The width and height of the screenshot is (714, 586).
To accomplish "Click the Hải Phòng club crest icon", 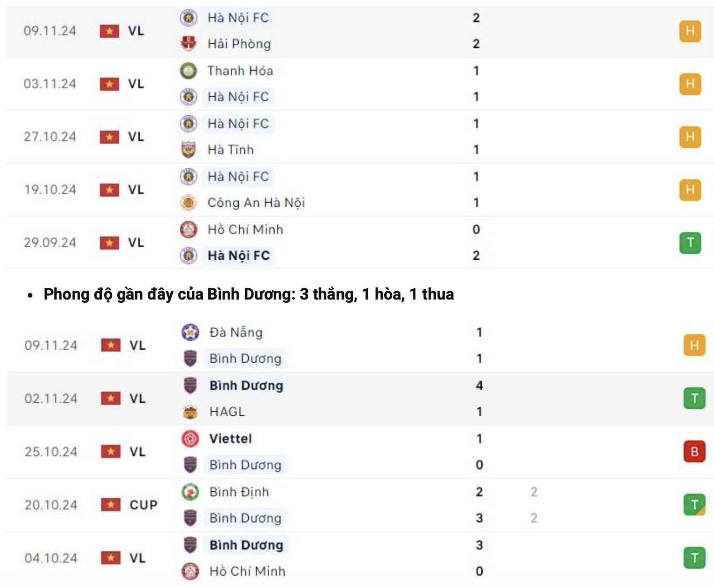I will point(189,44).
